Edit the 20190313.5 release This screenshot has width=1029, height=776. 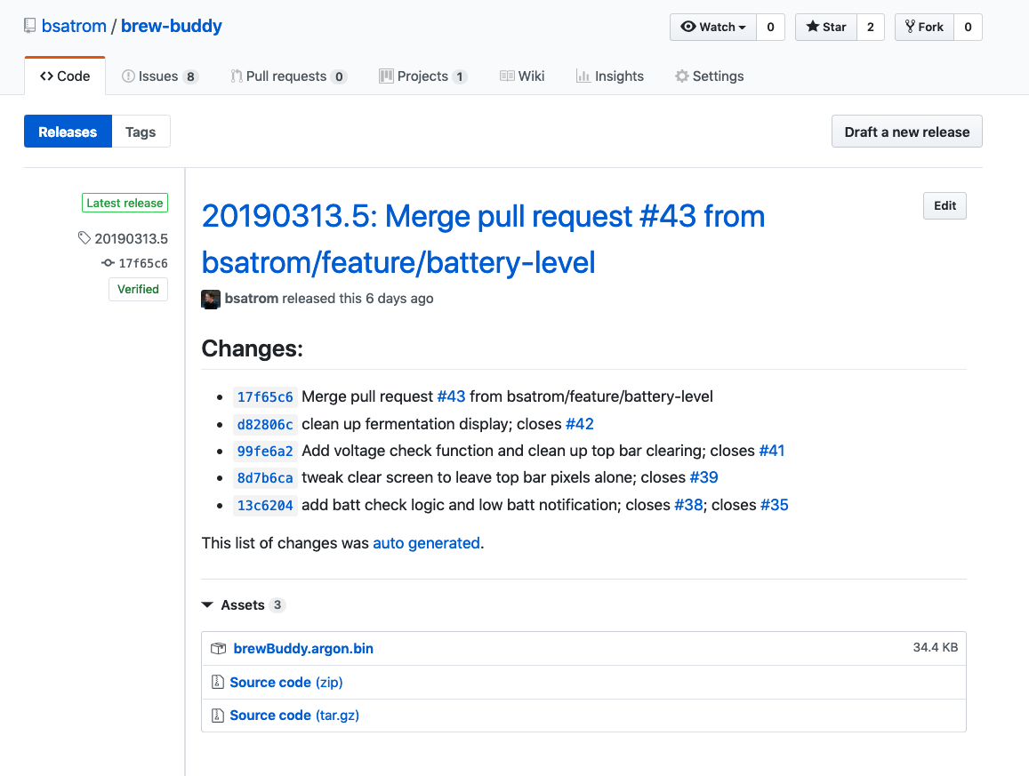945,206
